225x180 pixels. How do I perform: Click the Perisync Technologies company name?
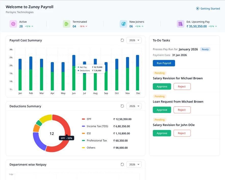[x=20, y=12]
